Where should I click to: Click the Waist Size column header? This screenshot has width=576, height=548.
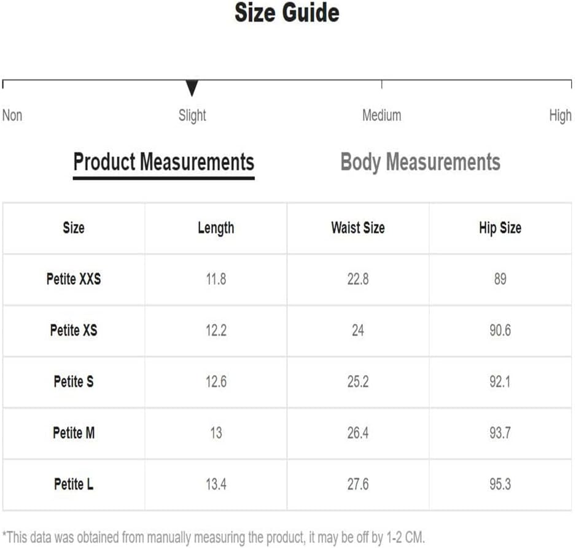click(x=358, y=228)
